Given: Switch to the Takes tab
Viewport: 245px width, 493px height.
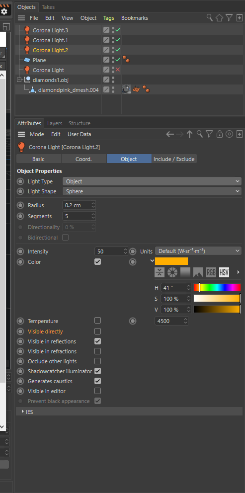Looking at the screenshot, I should click(48, 7).
